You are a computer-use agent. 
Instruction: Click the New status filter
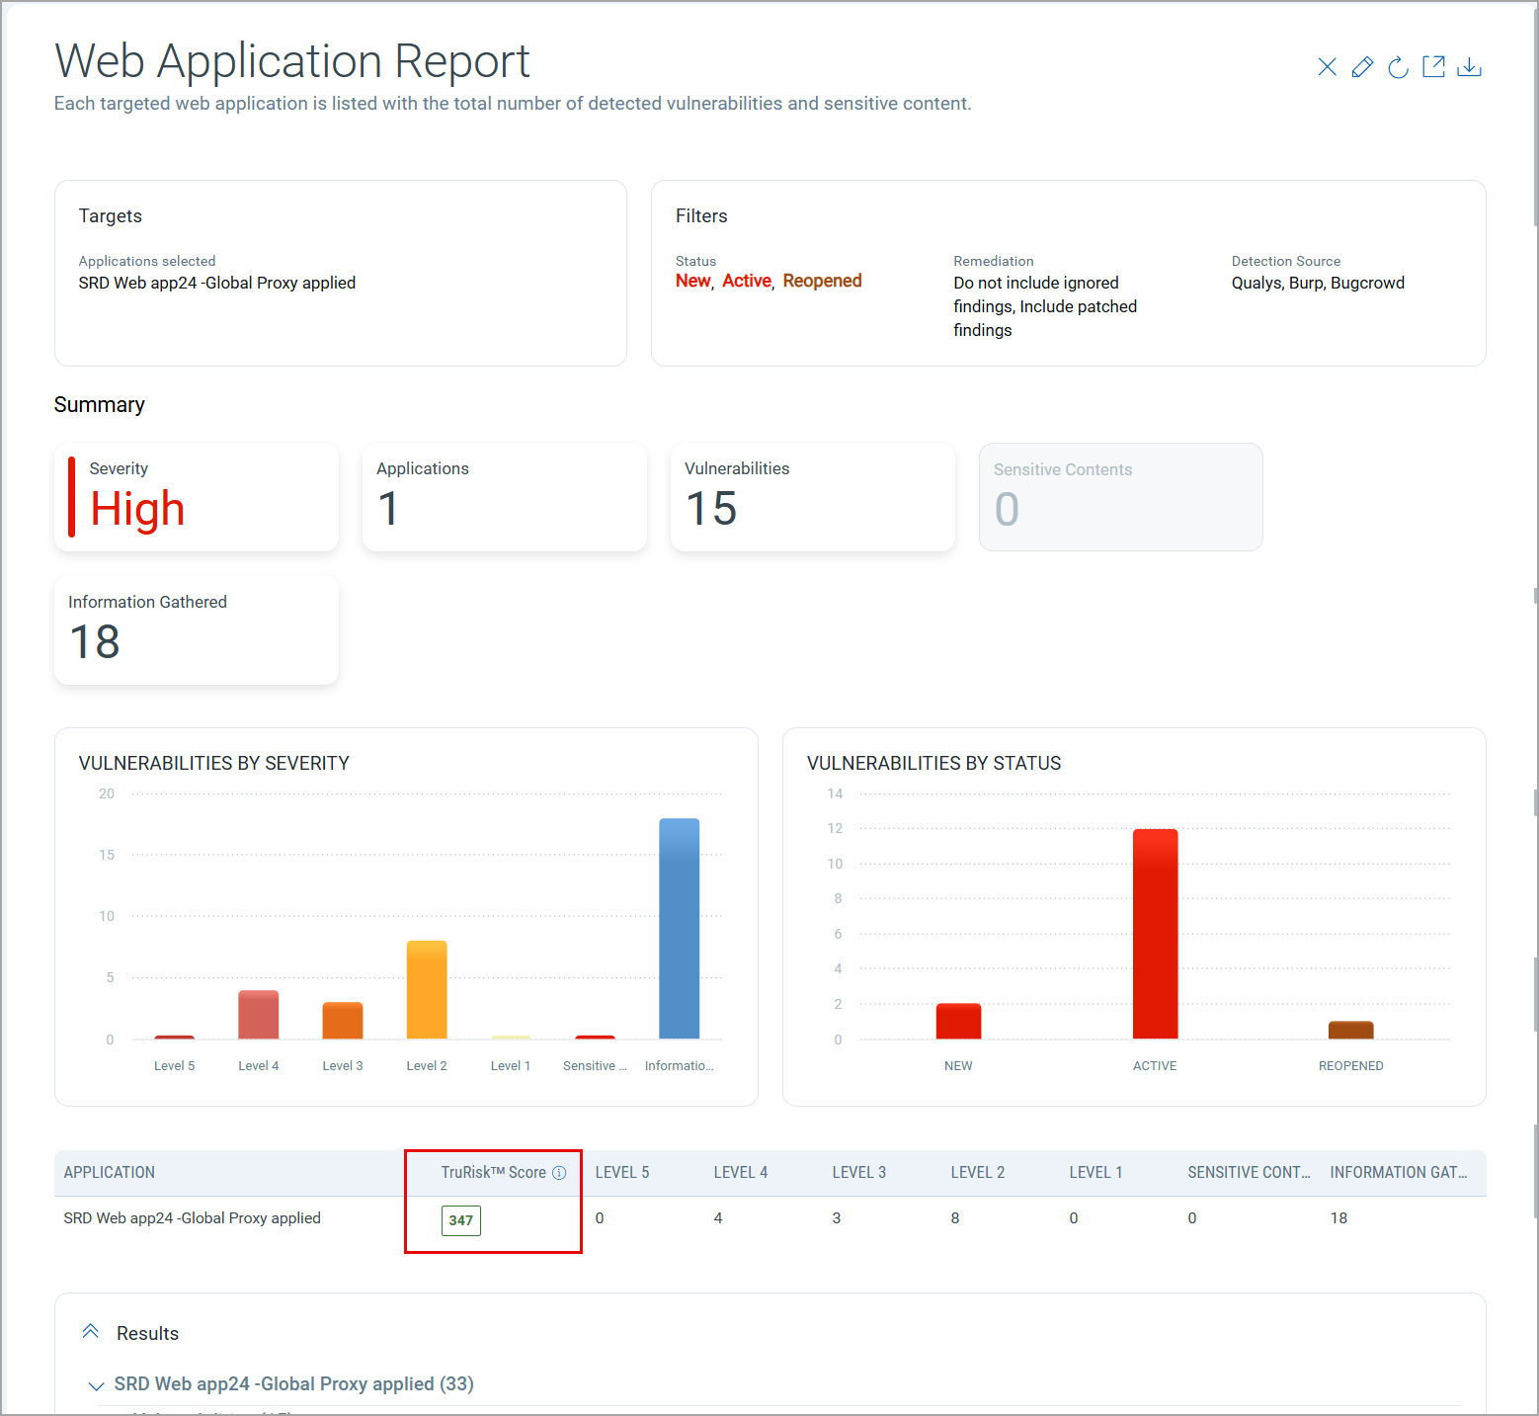coord(692,281)
